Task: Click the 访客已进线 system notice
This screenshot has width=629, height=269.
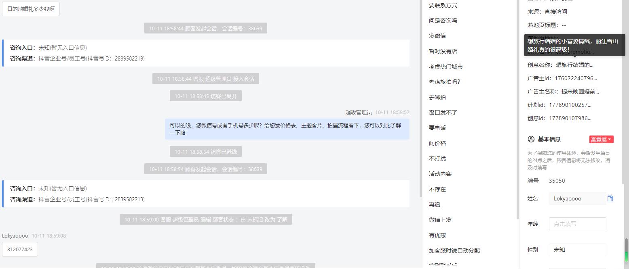Action: (206, 152)
